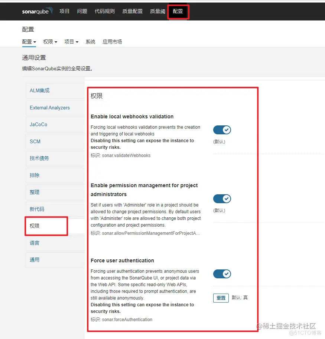Toggle permission management for project administrators switch
Image resolution: width=325 pixels, height=339 pixels.
(x=222, y=199)
